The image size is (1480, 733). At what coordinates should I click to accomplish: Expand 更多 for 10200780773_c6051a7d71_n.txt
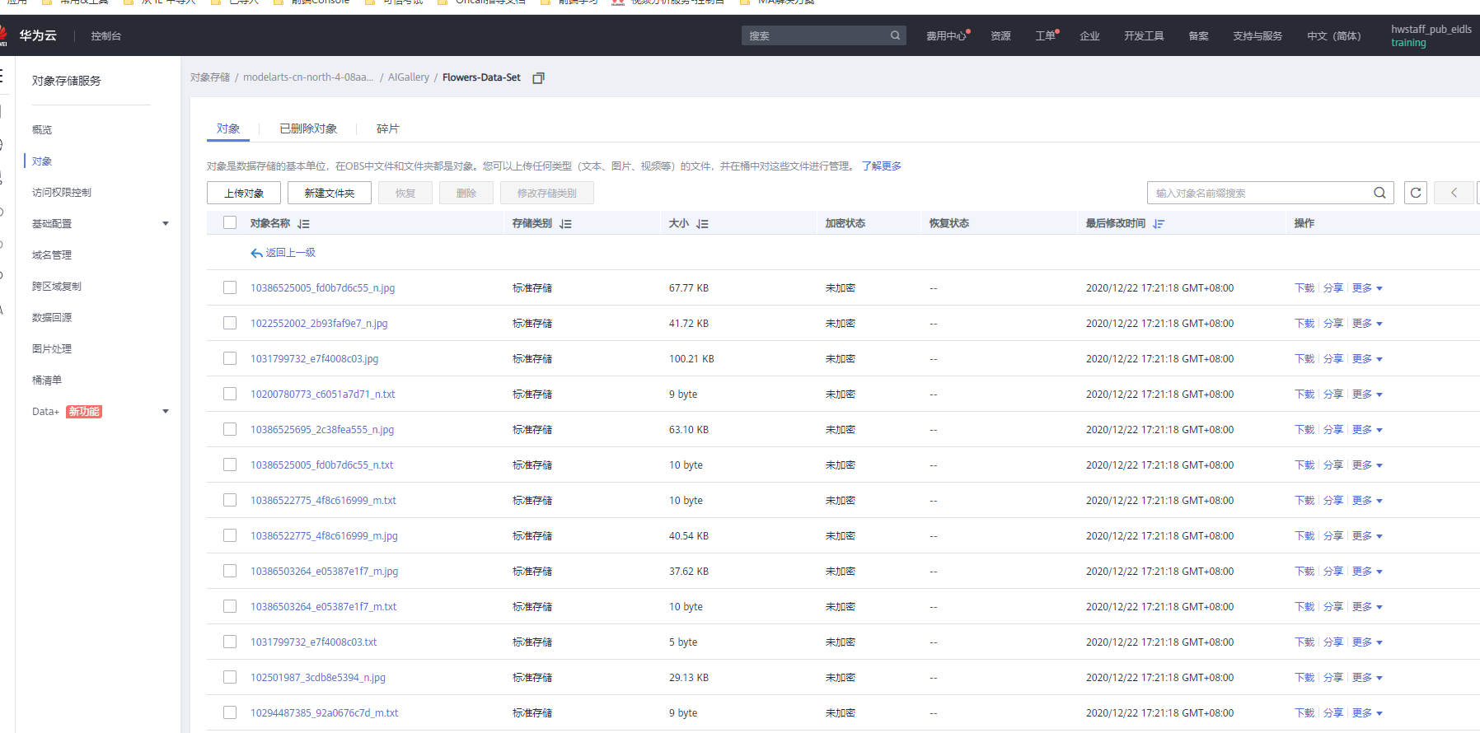(x=1367, y=395)
